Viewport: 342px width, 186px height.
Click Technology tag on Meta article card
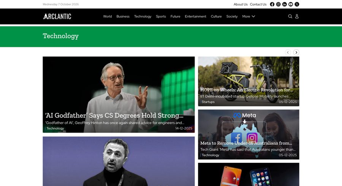click(x=210, y=155)
